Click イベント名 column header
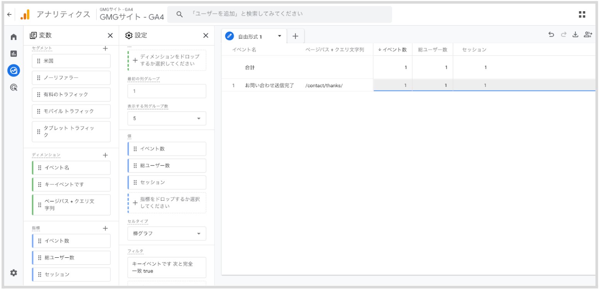Viewport: 599px width, 289px height. 244,49
